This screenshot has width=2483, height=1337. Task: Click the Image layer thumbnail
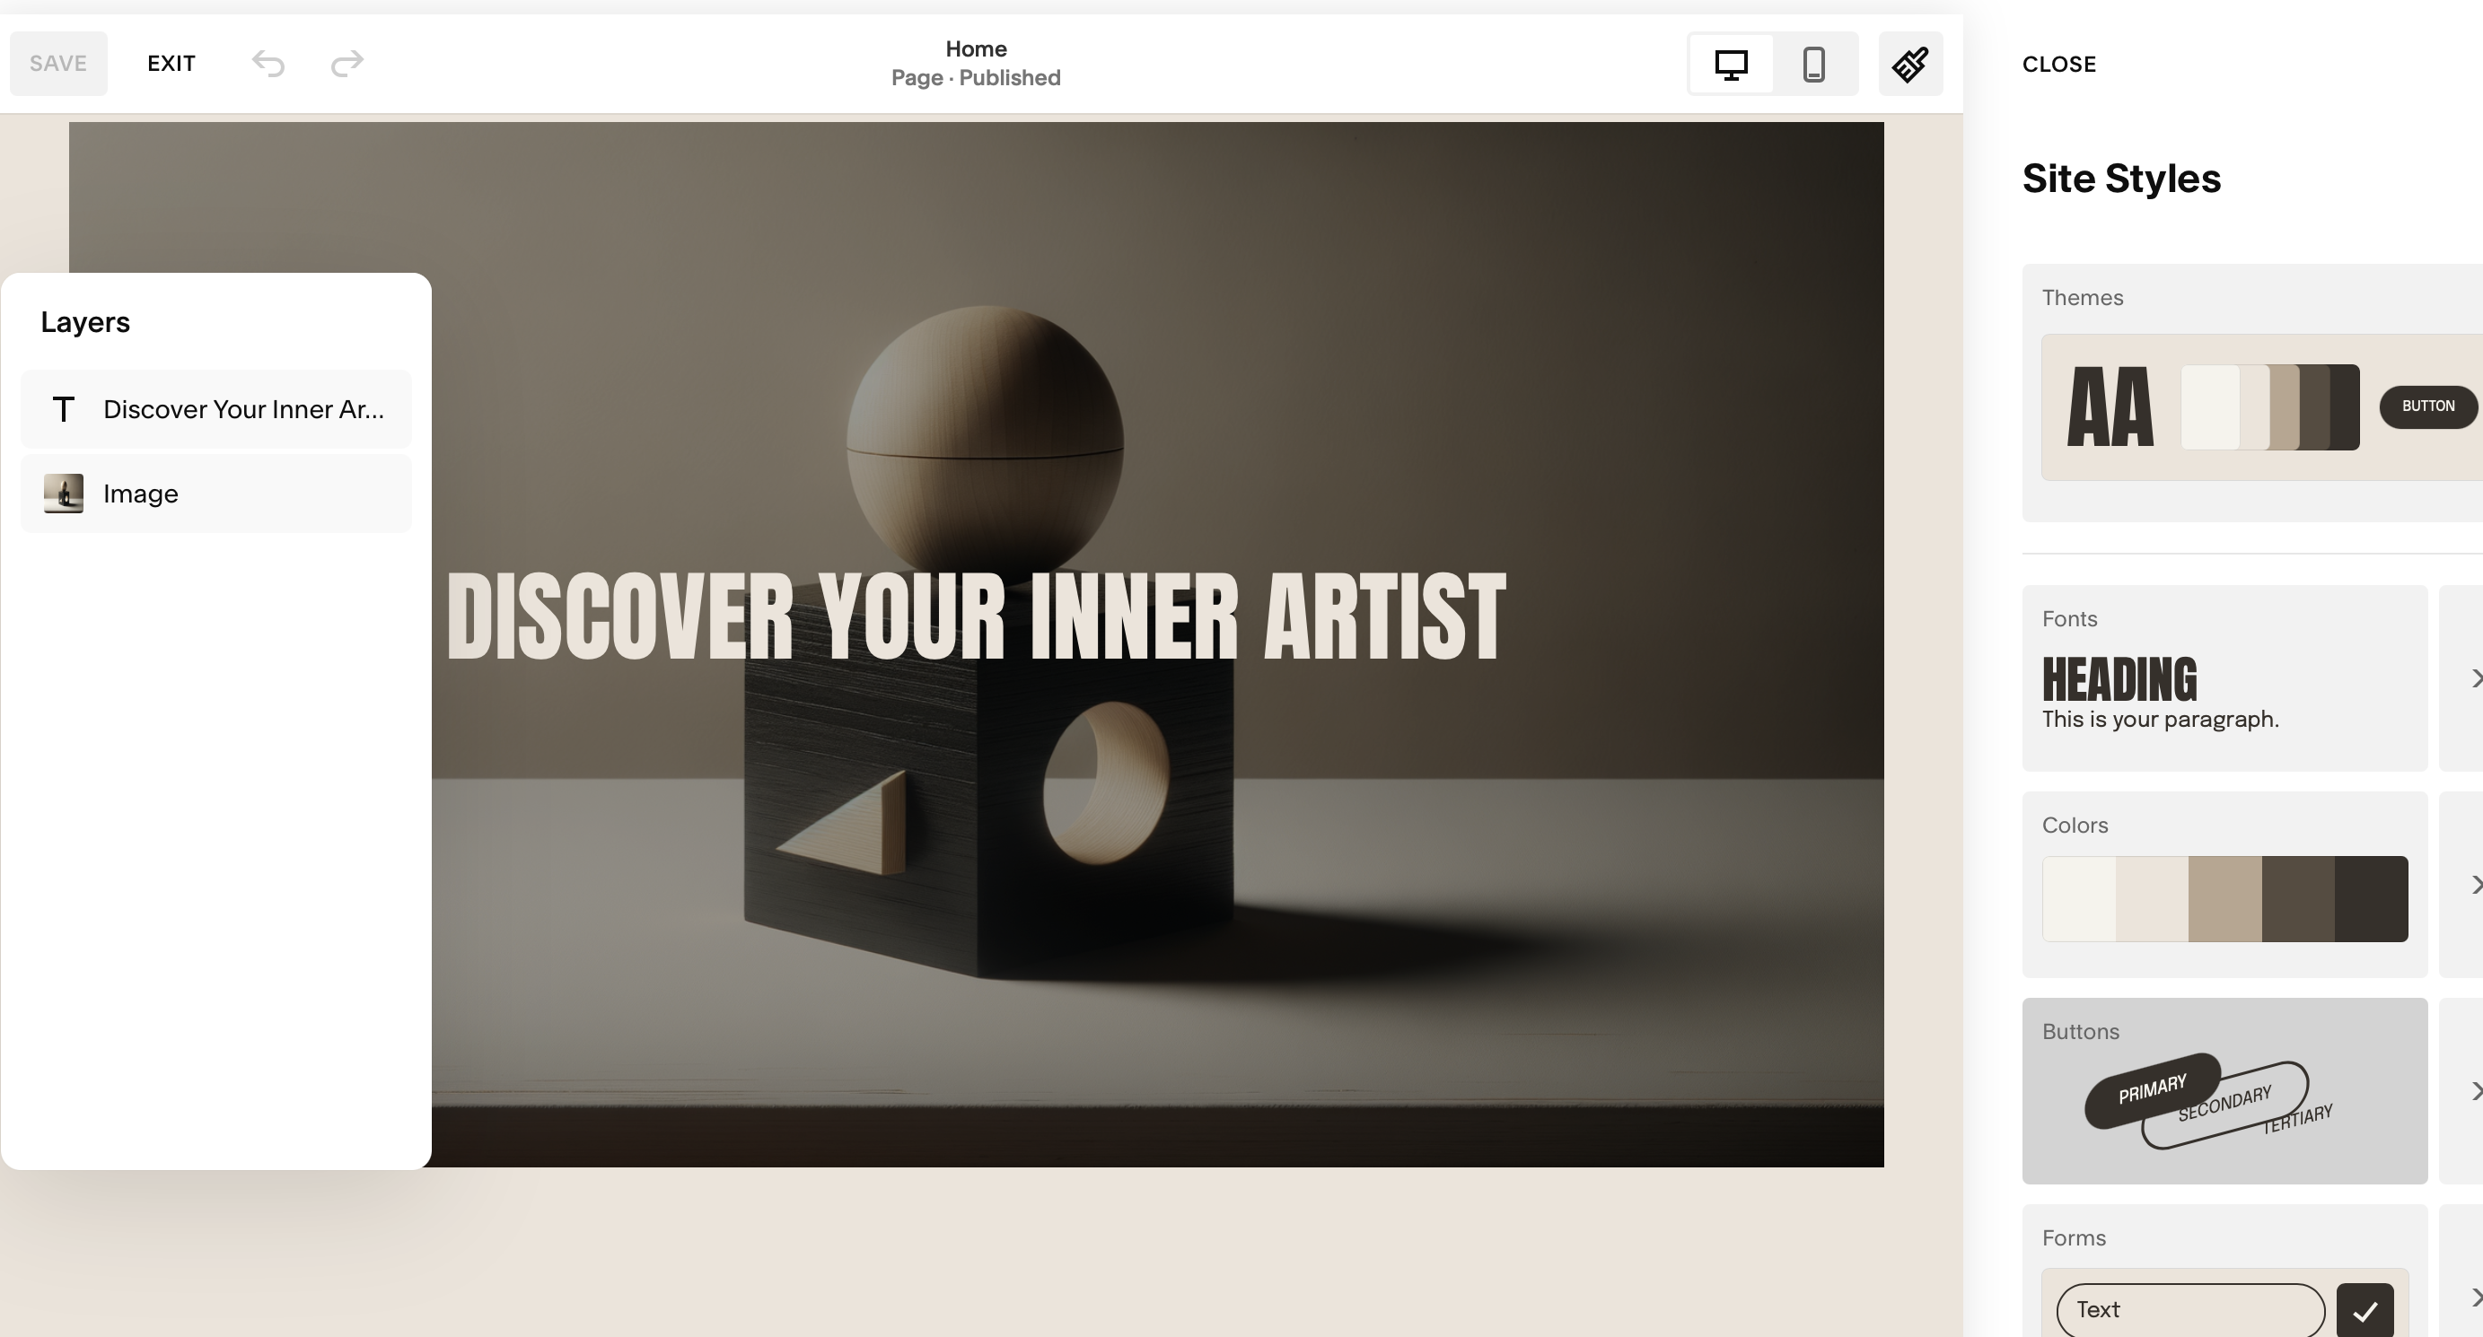pos(64,493)
